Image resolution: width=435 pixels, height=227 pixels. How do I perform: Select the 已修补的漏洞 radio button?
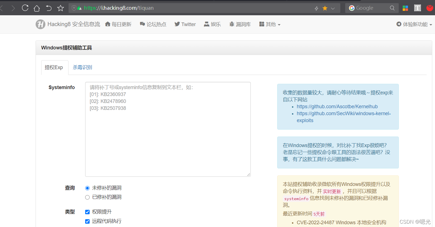pyautogui.click(x=87, y=197)
